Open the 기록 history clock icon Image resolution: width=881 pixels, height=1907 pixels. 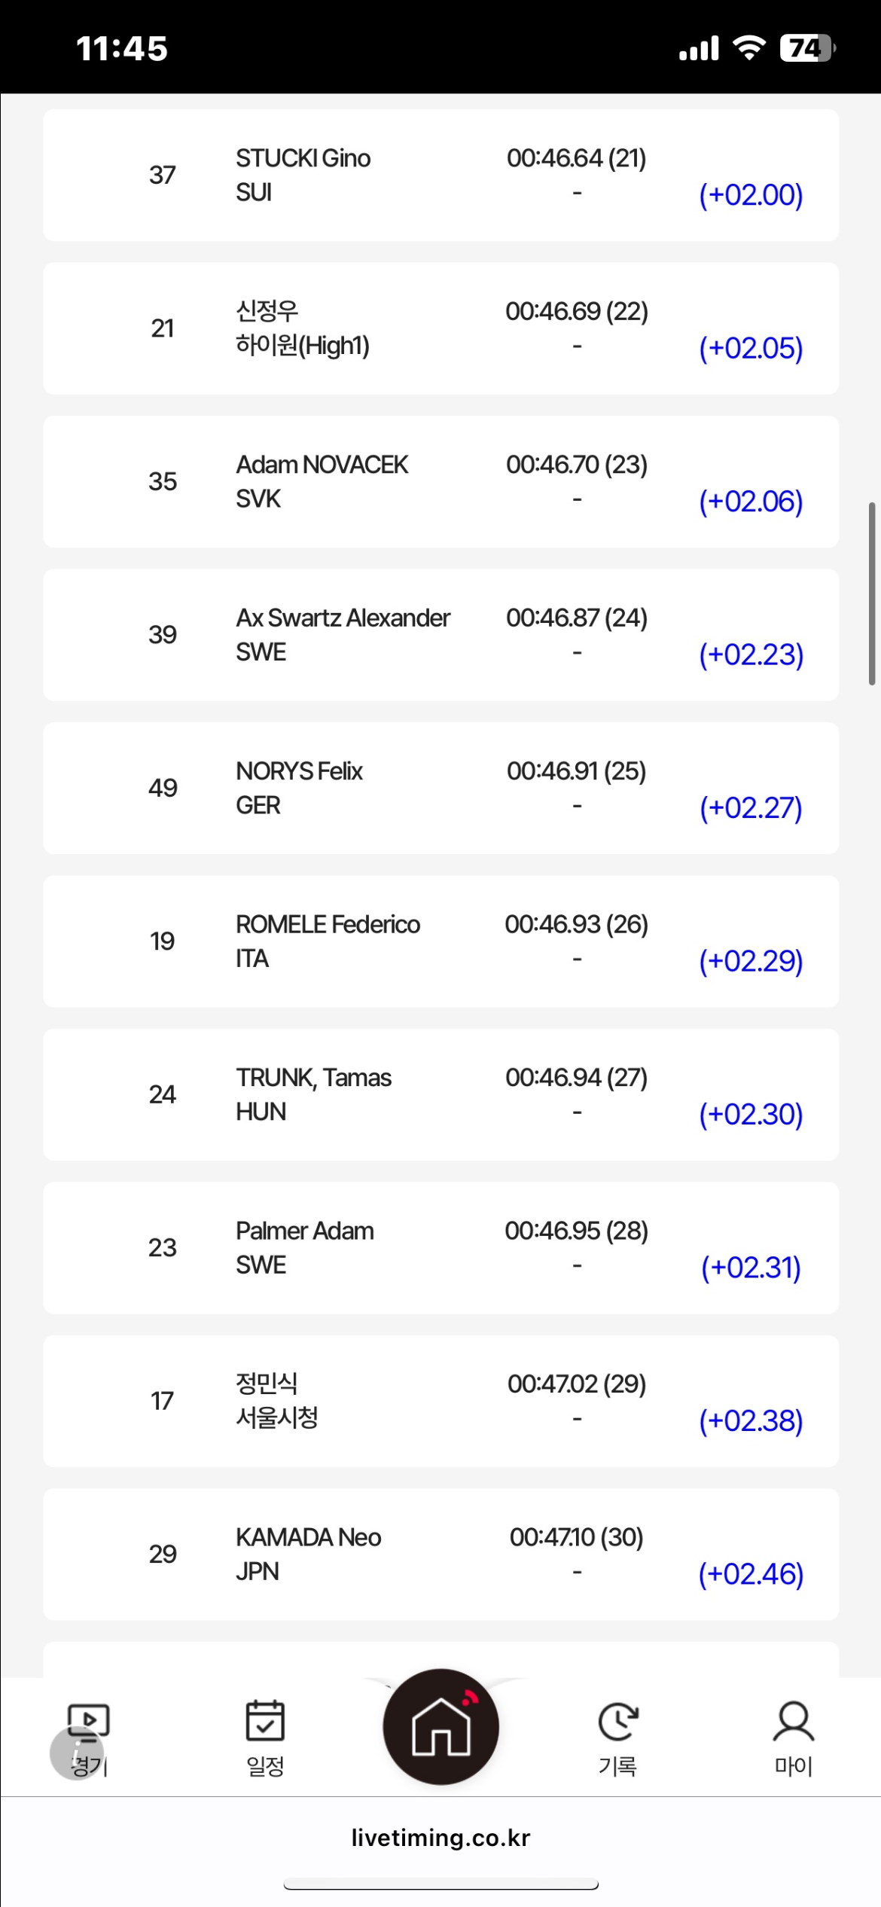click(x=617, y=1721)
